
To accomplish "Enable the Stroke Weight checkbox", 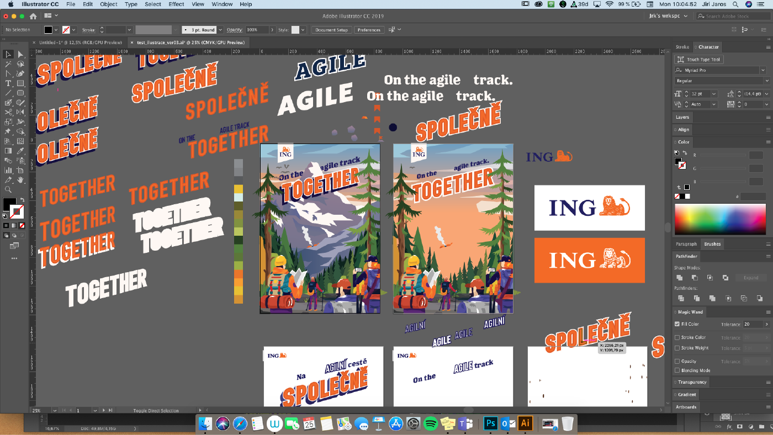I will click(x=677, y=348).
